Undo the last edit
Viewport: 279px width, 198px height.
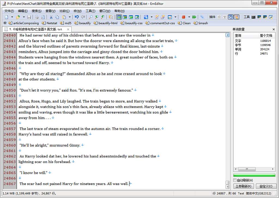(77, 17)
